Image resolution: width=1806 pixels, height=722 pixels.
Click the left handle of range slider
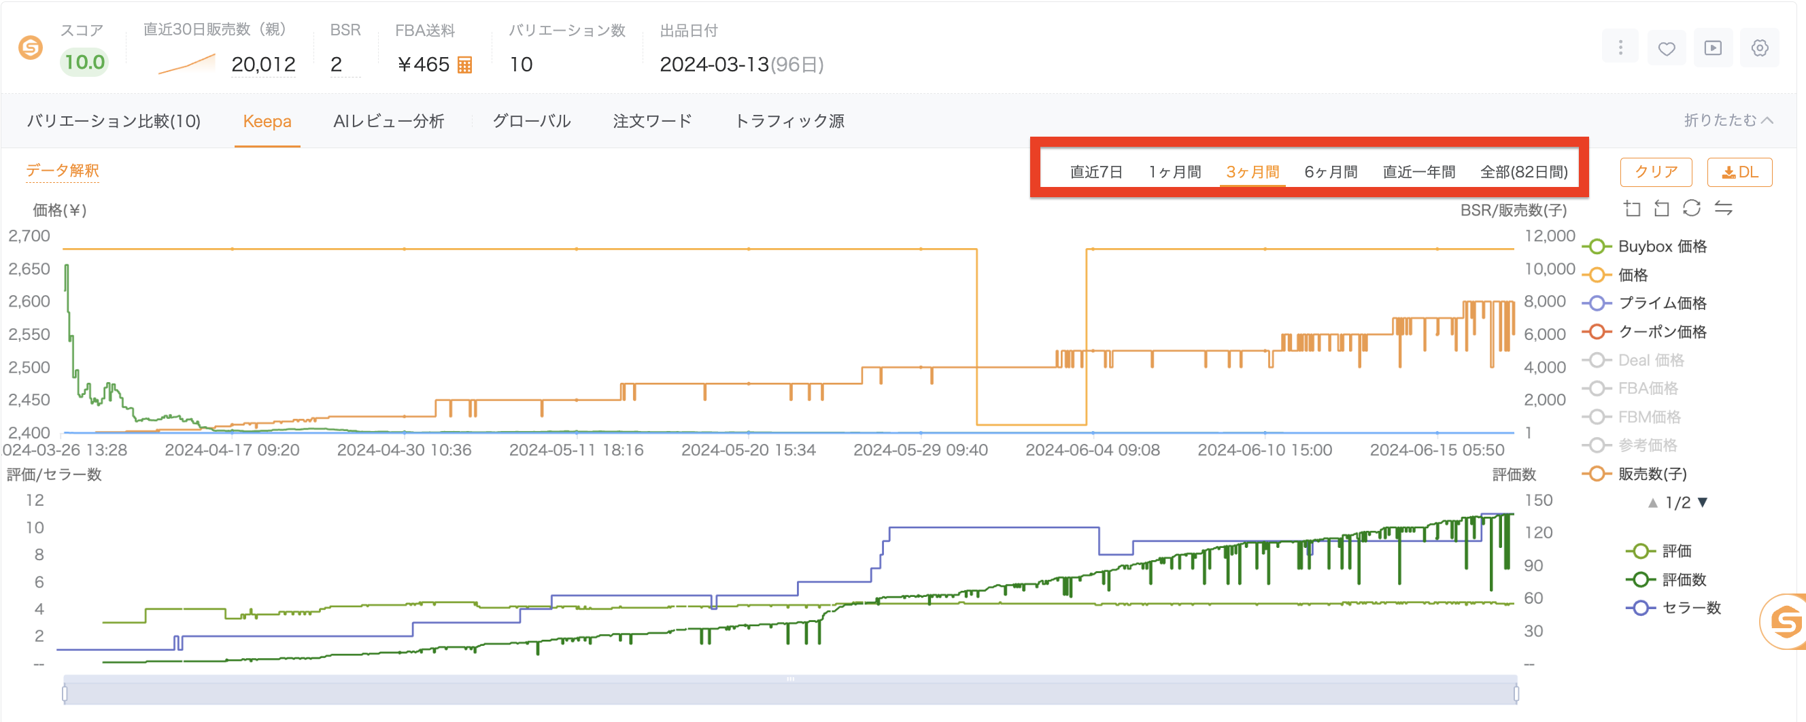click(65, 694)
